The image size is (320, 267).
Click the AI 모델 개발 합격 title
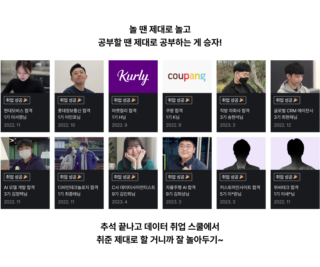[x=19, y=187]
